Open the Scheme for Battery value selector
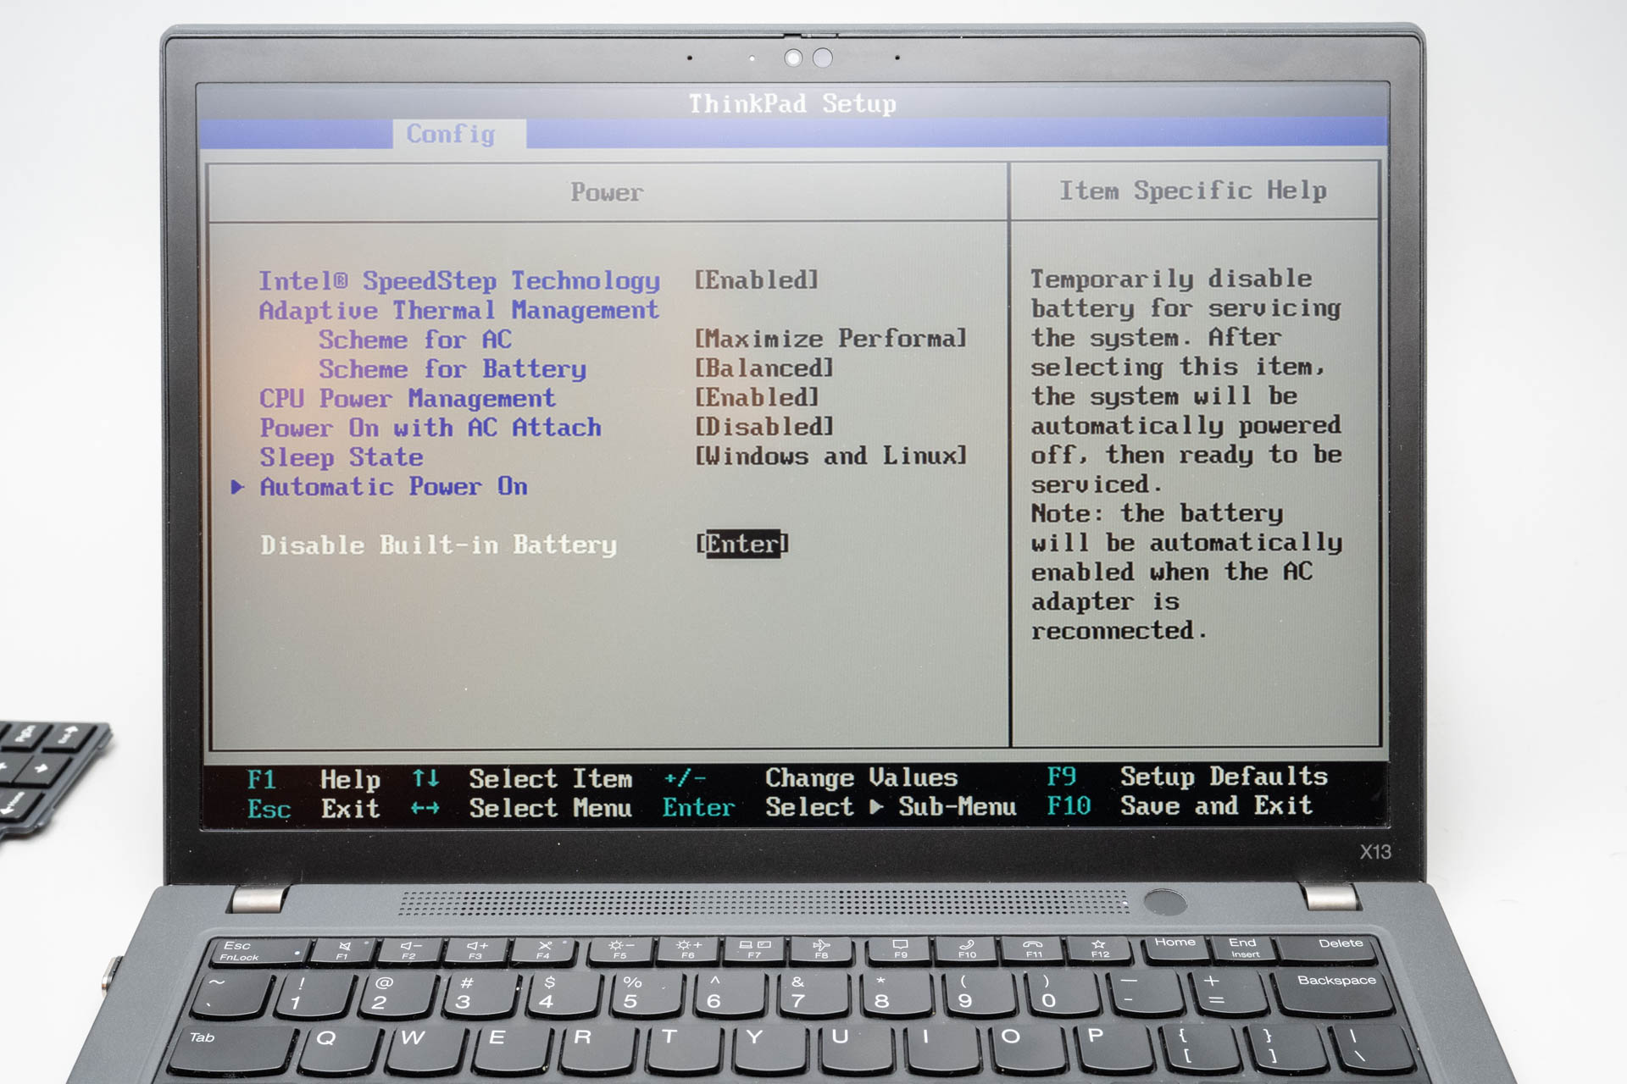This screenshot has height=1084, width=1627. tap(762, 368)
